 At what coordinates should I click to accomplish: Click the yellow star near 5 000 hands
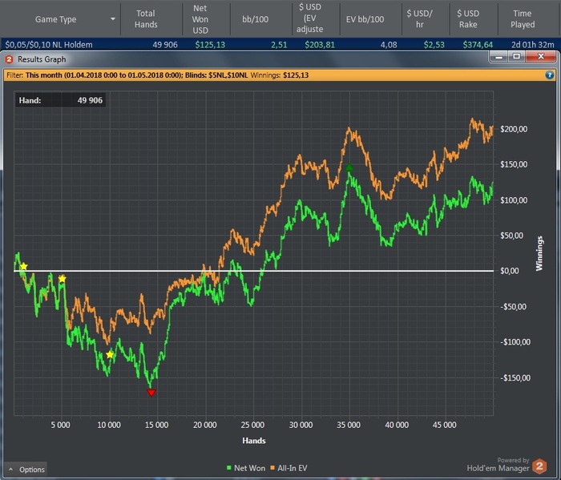click(x=62, y=278)
